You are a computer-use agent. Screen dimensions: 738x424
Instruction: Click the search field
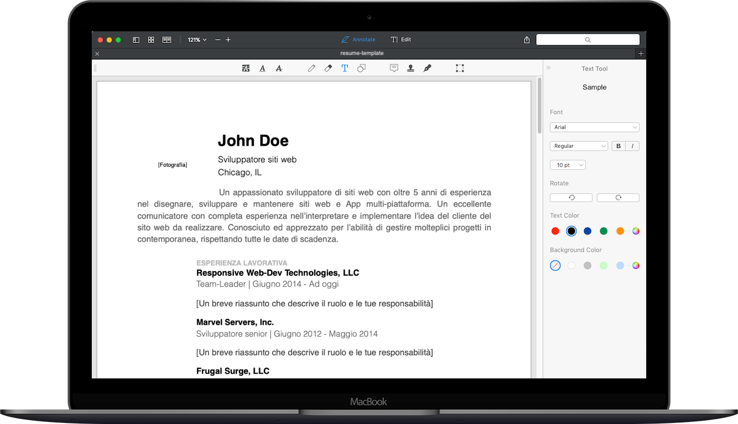coord(587,40)
